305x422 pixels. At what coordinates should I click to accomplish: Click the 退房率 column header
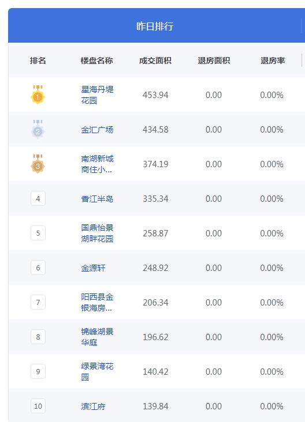[x=273, y=61]
